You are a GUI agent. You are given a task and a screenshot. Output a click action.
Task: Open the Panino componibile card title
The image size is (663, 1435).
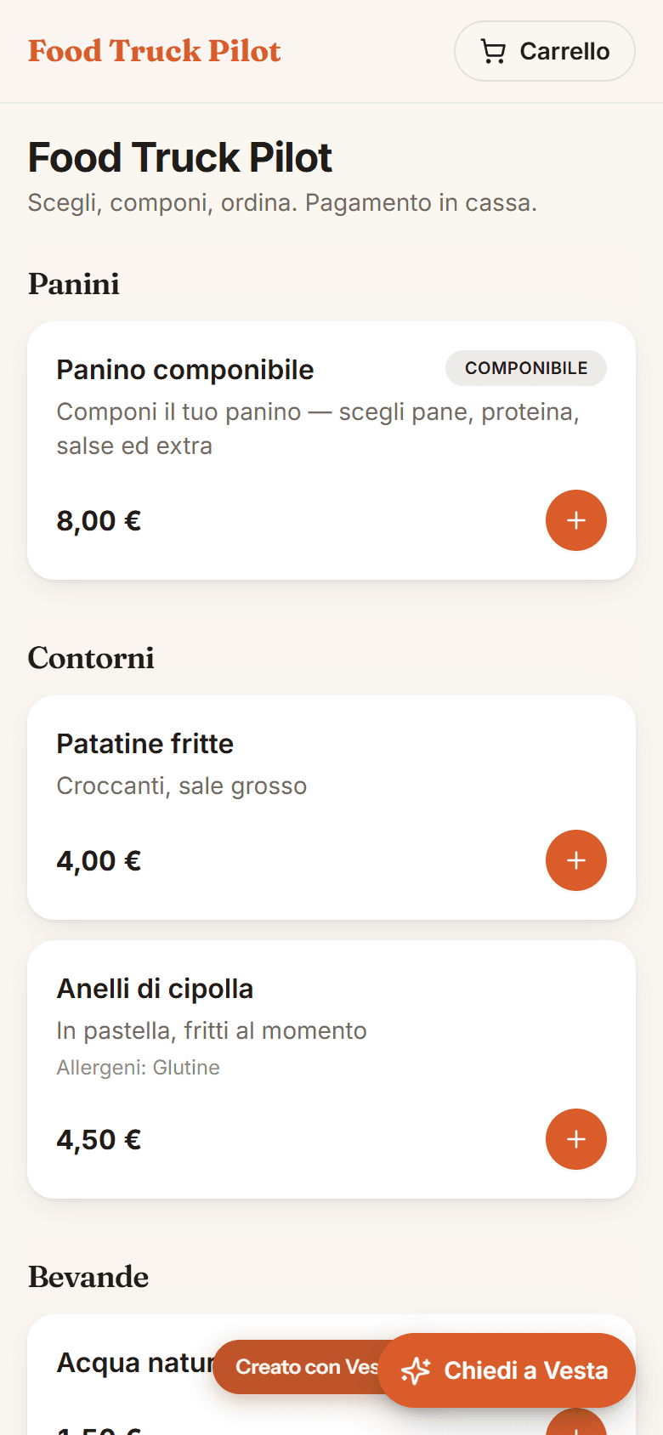coord(185,370)
